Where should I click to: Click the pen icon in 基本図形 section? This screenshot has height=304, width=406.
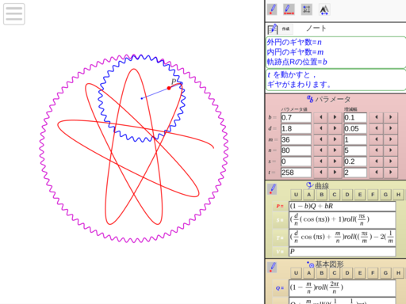(x=272, y=268)
